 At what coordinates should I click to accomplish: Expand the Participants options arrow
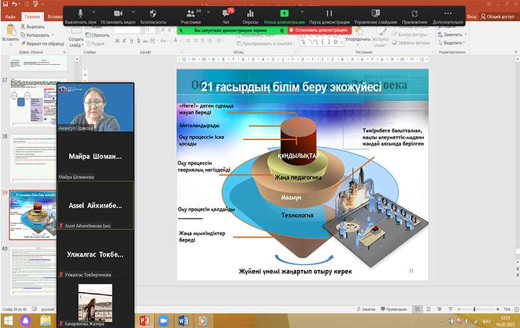click(208, 11)
